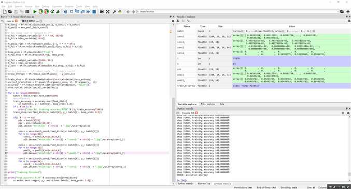Open the Edit menu
Viewport: 351px width, 189px height.
[10, 7]
